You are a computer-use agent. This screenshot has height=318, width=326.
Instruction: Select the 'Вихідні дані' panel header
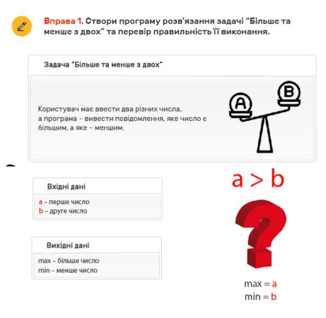pyautogui.click(x=97, y=245)
